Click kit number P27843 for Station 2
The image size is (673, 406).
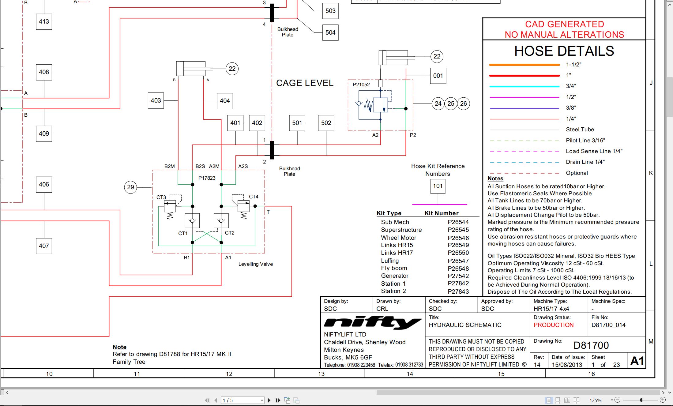[x=458, y=291]
